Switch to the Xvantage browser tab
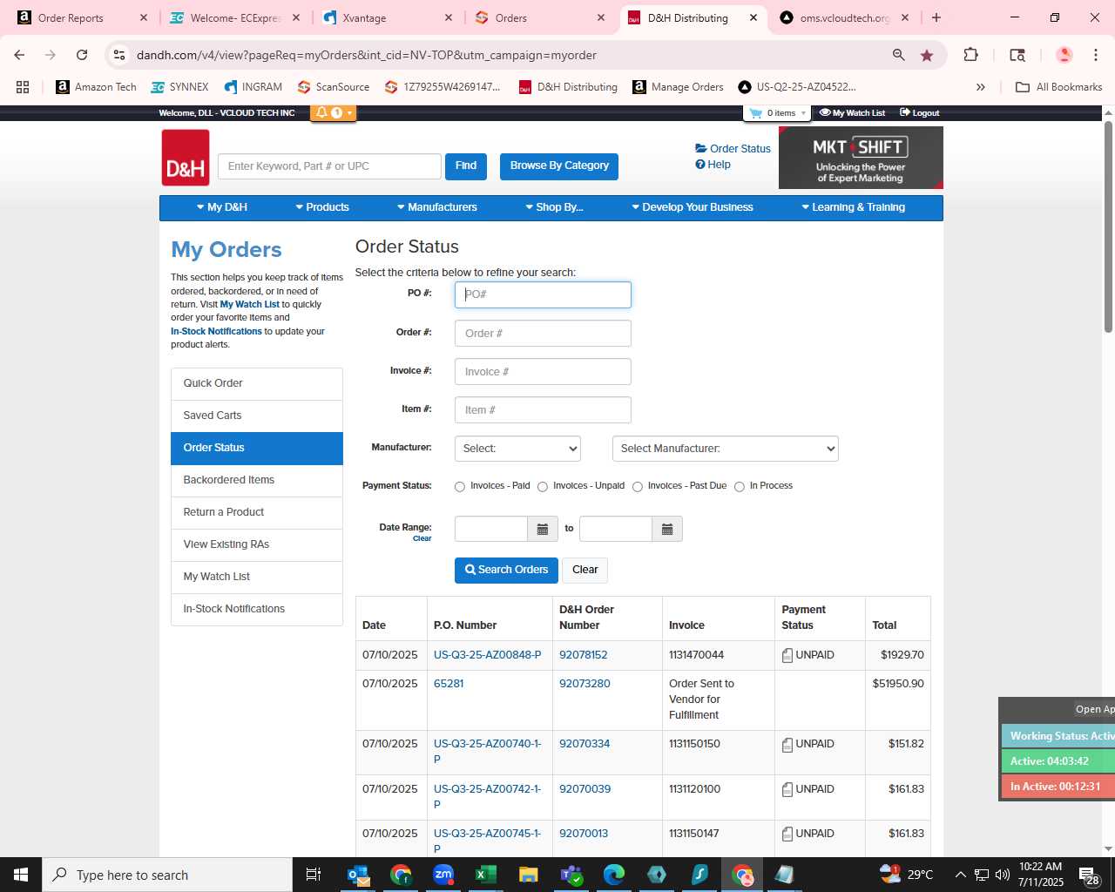This screenshot has height=892, width=1115. (387, 17)
